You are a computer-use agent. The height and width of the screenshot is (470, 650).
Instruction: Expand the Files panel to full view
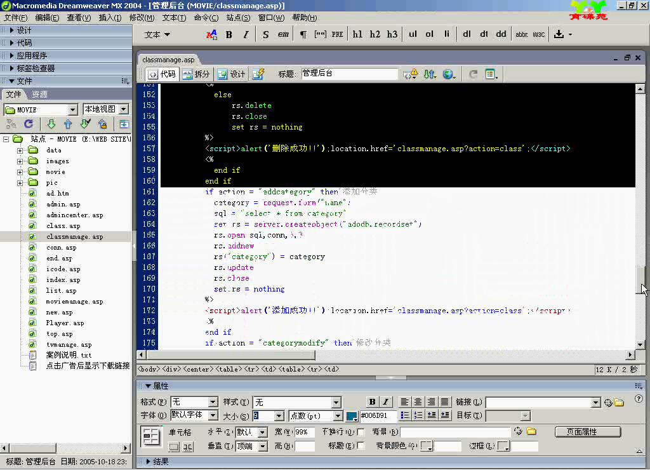124,124
